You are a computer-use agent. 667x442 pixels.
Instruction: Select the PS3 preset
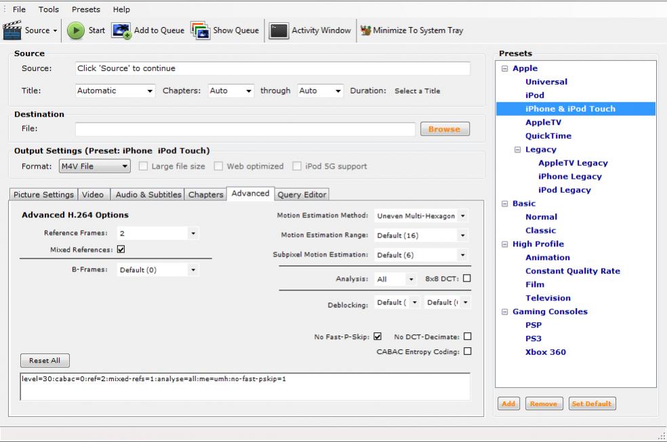coord(533,338)
